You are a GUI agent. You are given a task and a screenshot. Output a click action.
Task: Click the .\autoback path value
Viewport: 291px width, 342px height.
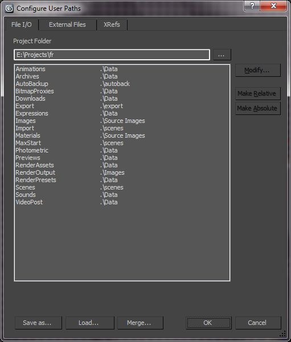[x=115, y=84]
